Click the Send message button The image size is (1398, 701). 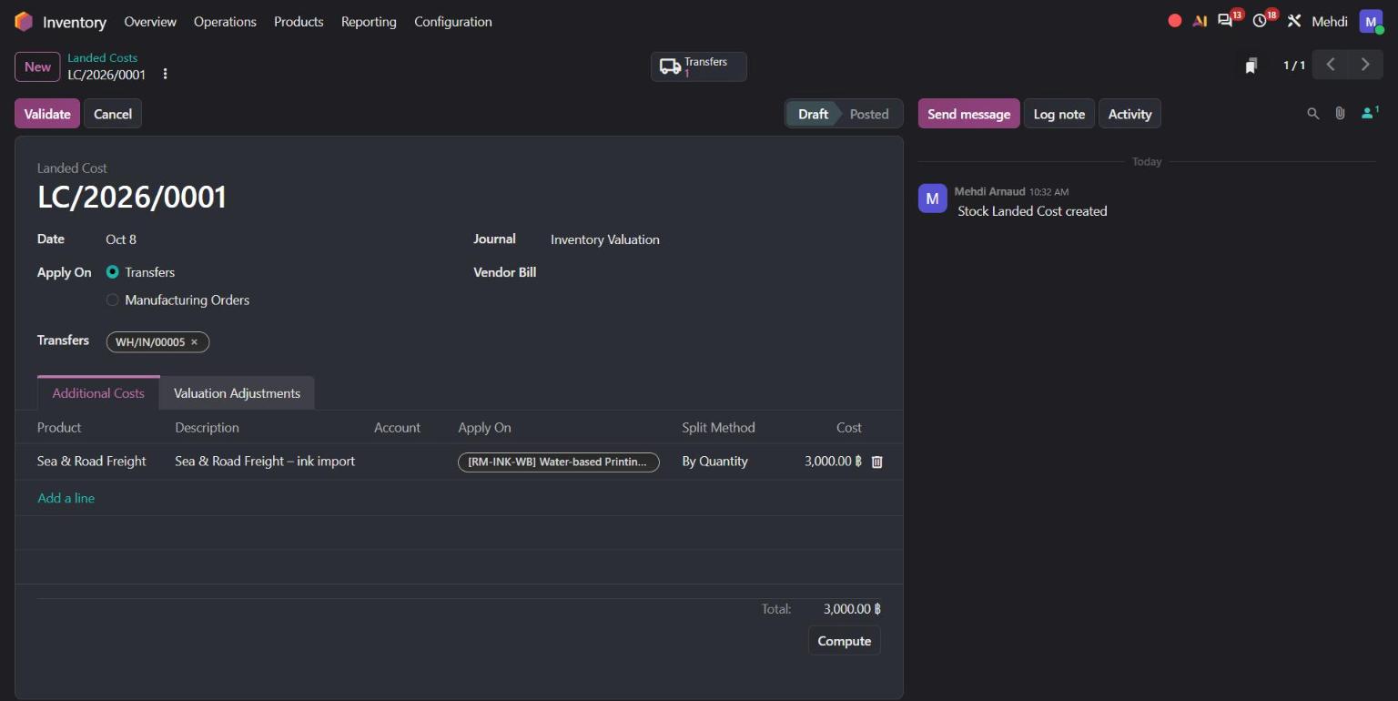tap(968, 114)
